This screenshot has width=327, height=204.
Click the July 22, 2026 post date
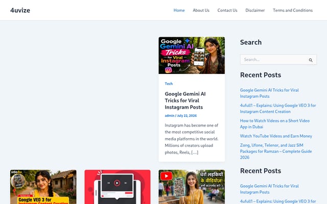coord(187,116)
